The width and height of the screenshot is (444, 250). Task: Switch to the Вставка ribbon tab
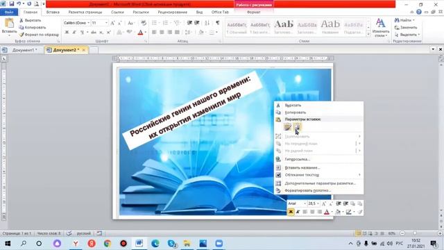coord(53,12)
